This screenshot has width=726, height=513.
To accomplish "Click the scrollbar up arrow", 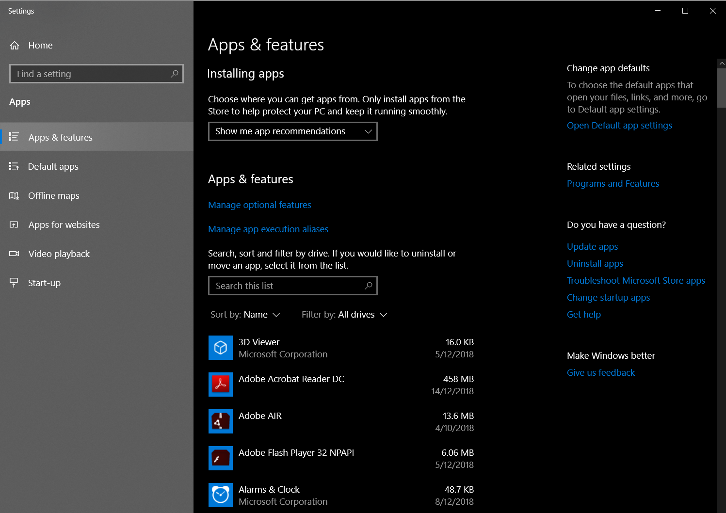I will (x=722, y=64).
